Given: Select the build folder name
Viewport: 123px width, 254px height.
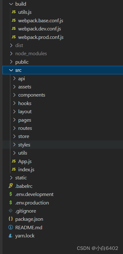Looking at the screenshot, I should [x=21, y=4].
